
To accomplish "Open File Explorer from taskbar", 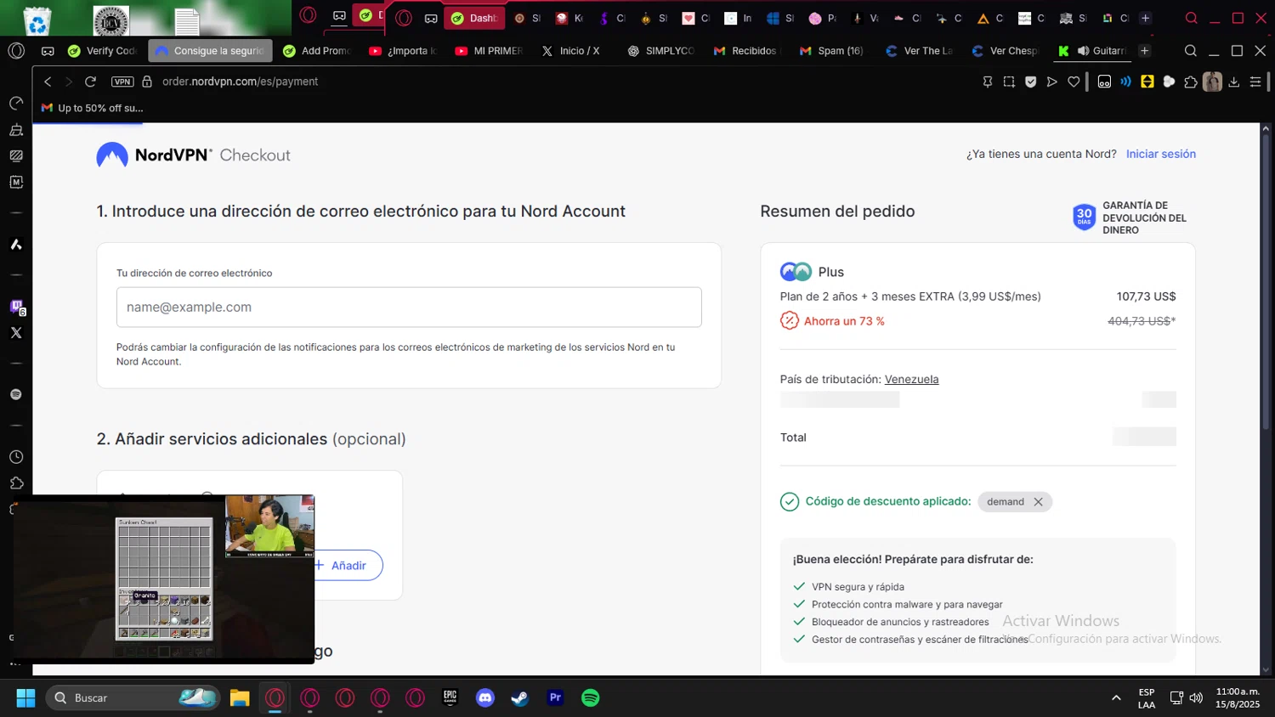I will tap(240, 698).
